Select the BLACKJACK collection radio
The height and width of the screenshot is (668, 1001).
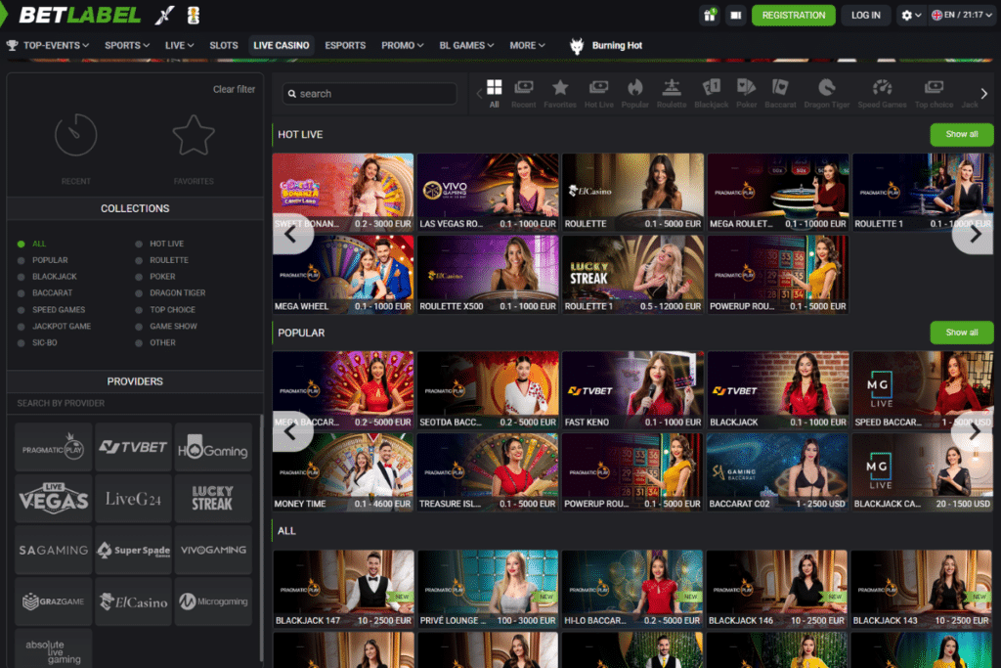(22, 277)
